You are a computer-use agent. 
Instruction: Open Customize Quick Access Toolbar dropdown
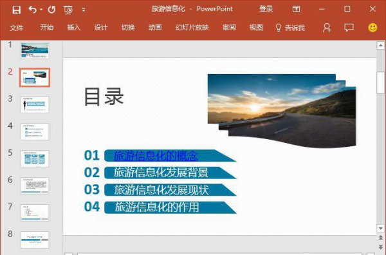pos(84,10)
